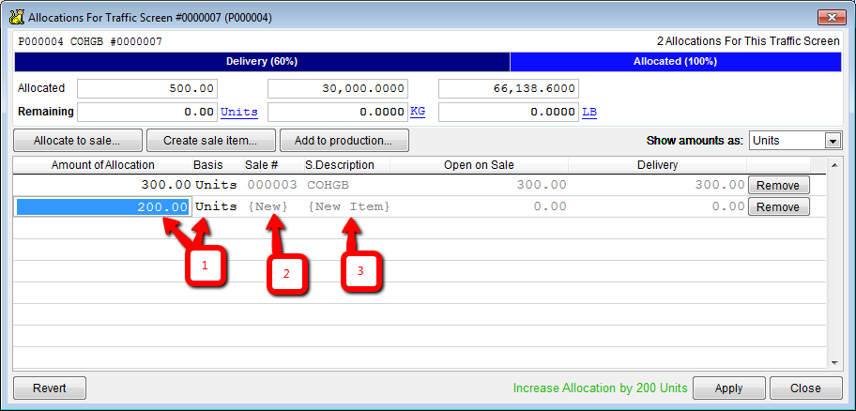
Task: Click the Remaining LB field 0.0000
Action: (x=509, y=112)
